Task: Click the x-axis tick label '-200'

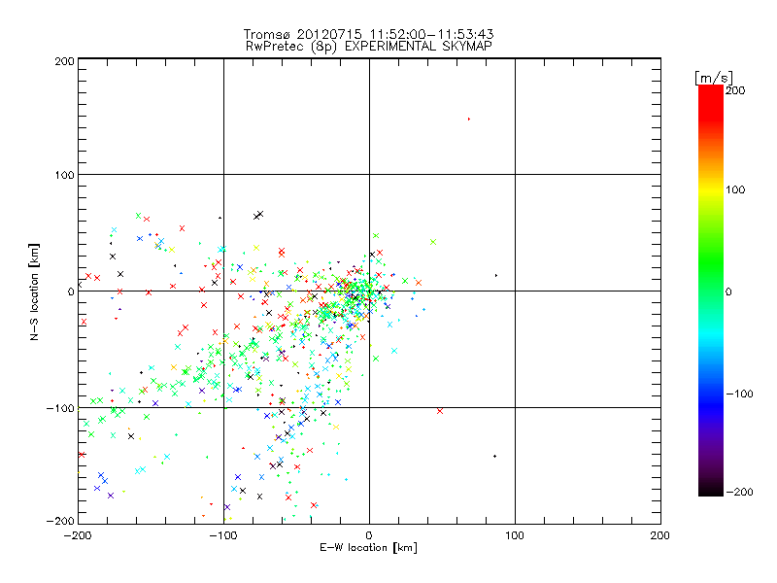Action: point(78,535)
